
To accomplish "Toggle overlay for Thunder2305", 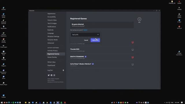I will [133, 50].
